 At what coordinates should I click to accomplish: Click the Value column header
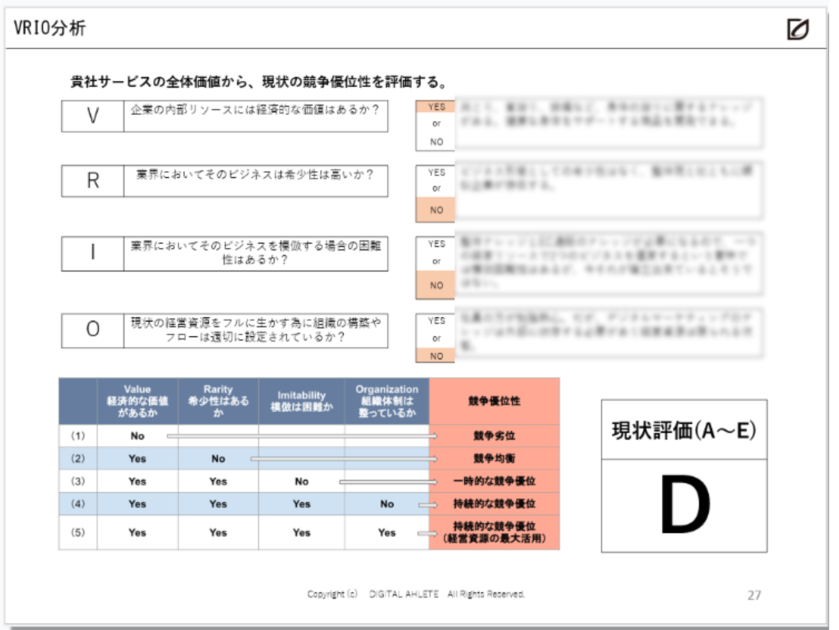[x=137, y=401]
